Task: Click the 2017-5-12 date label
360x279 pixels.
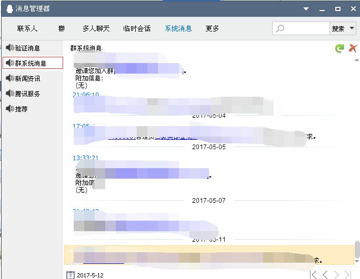Action: point(90,275)
